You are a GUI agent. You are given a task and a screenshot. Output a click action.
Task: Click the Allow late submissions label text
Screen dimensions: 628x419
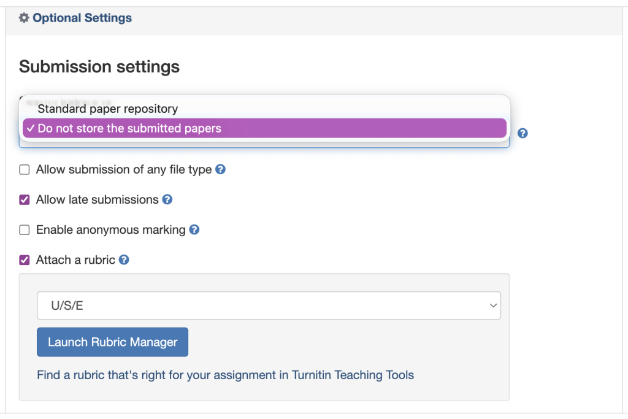coord(98,200)
